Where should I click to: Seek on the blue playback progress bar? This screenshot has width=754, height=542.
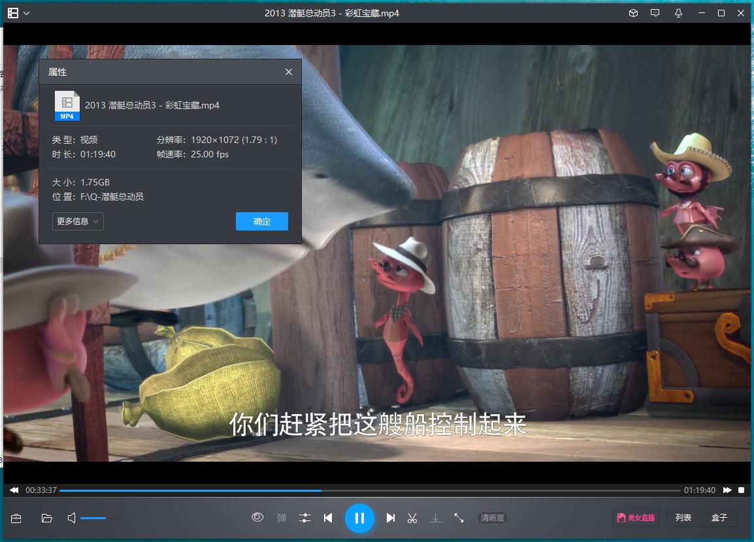tap(370, 490)
